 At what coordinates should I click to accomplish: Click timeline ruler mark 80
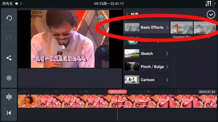[x=86, y=91]
